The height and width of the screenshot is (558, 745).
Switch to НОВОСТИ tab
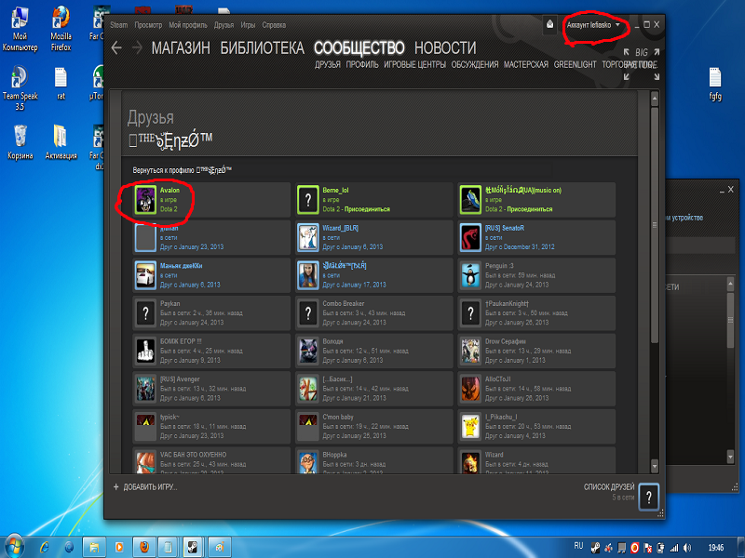pos(445,48)
